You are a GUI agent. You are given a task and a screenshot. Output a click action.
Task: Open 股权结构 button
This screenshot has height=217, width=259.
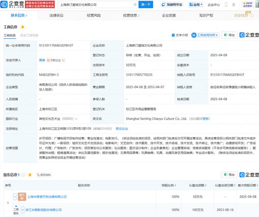tap(44, 175)
